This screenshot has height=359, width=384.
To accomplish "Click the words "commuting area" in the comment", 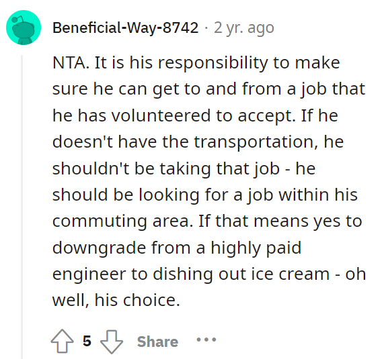I will pos(121,221).
